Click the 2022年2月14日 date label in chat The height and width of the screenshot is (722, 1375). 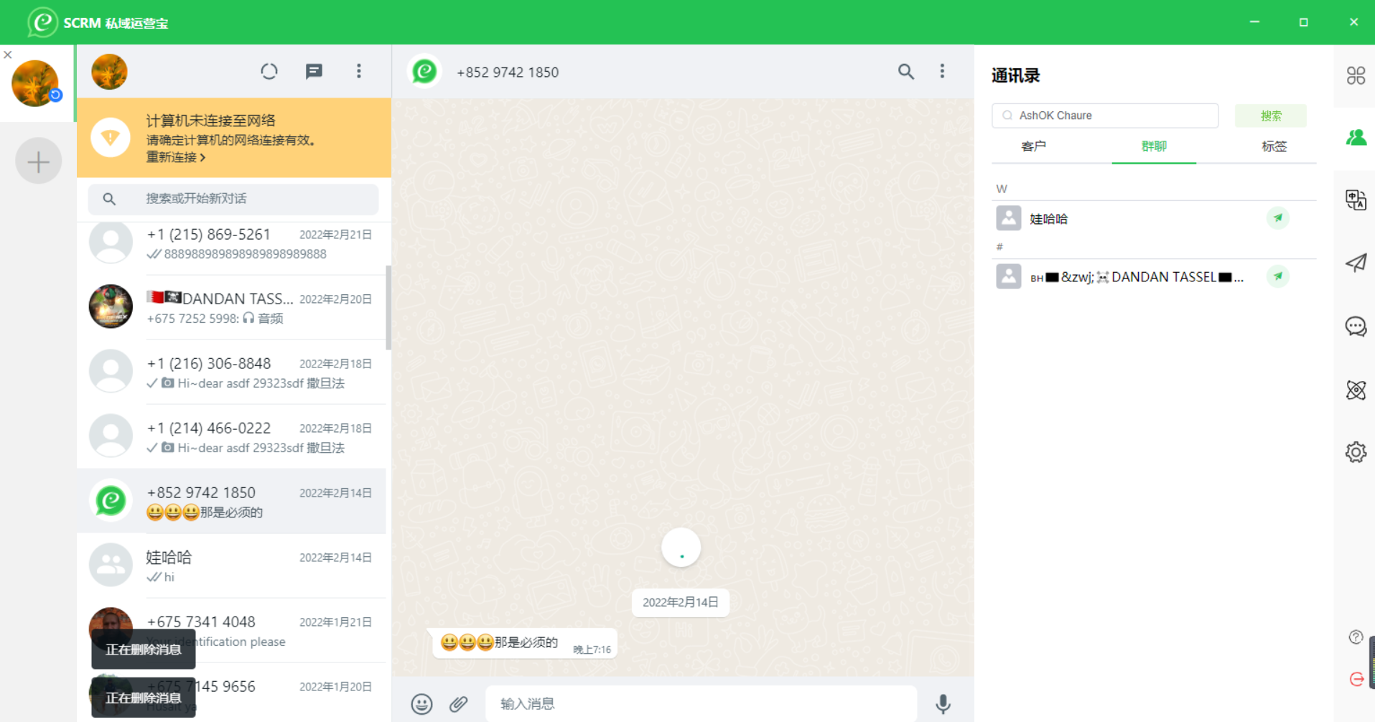(680, 603)
